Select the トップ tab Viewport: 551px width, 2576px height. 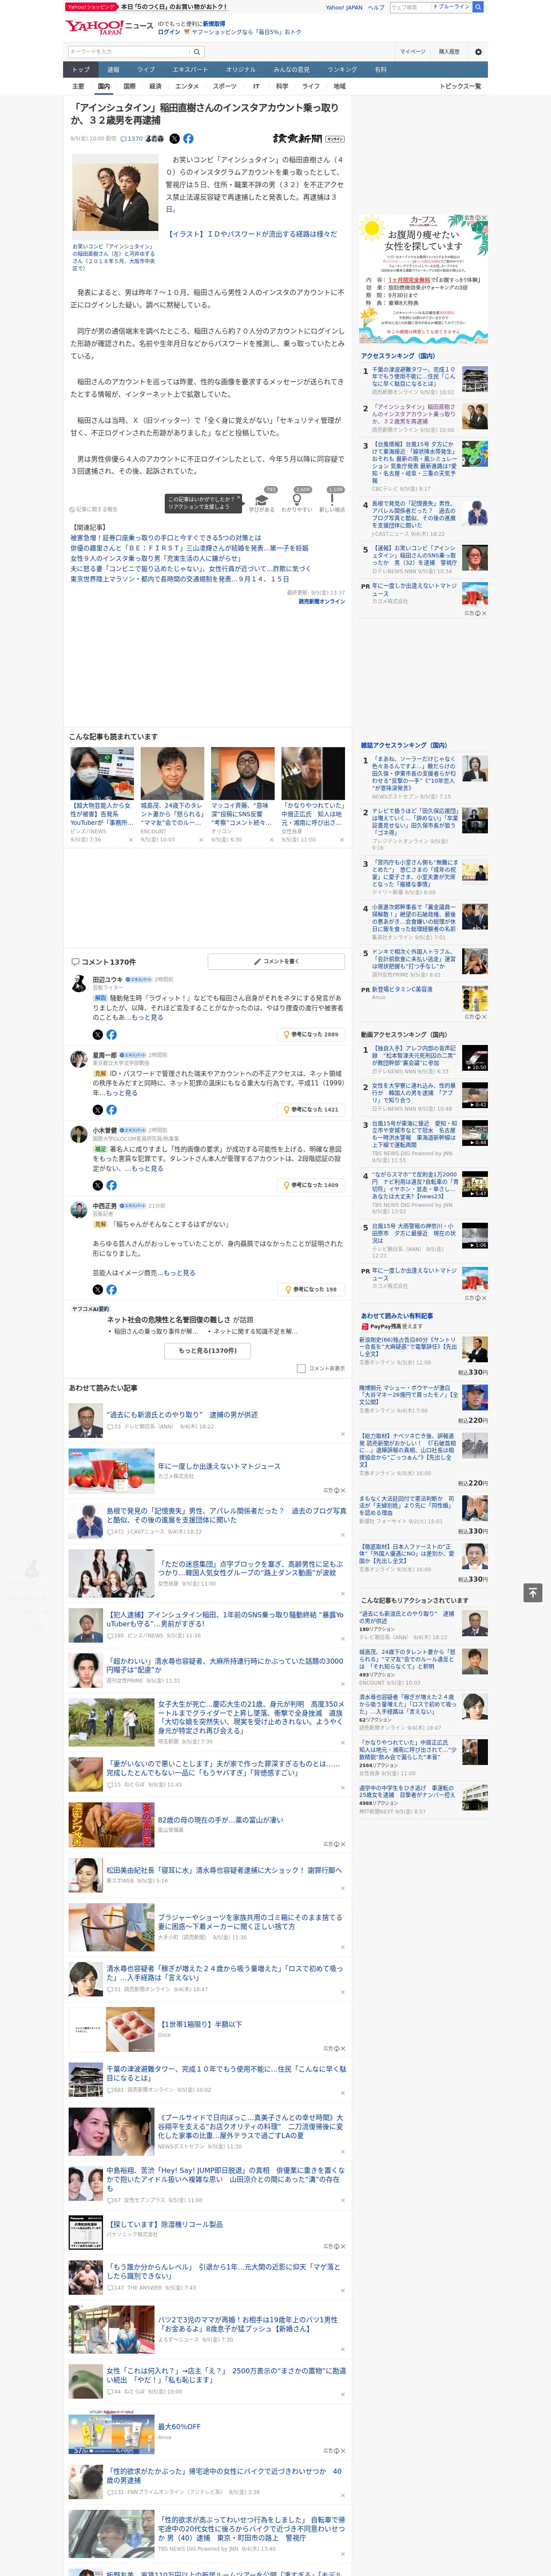click(x=81, y=69)
